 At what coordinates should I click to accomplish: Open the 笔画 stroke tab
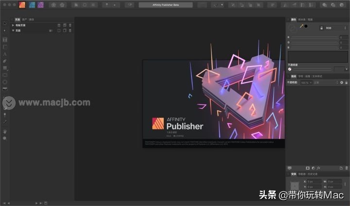pos(310,19)
